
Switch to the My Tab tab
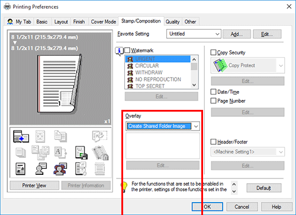20,22
